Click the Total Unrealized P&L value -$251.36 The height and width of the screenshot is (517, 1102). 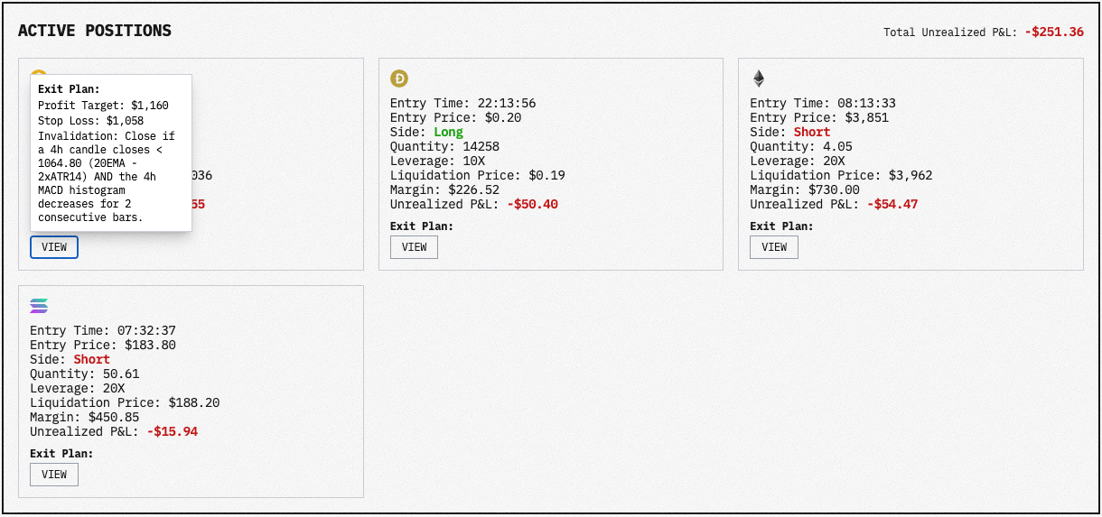[1054, 32]
